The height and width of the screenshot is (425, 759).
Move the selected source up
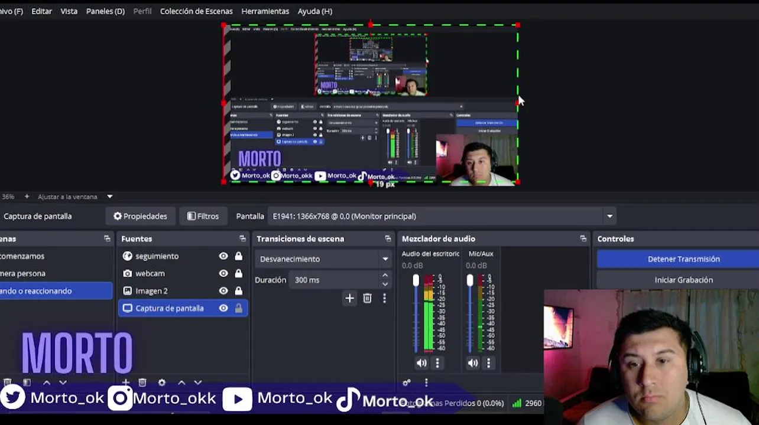click(x=181, y=382)
